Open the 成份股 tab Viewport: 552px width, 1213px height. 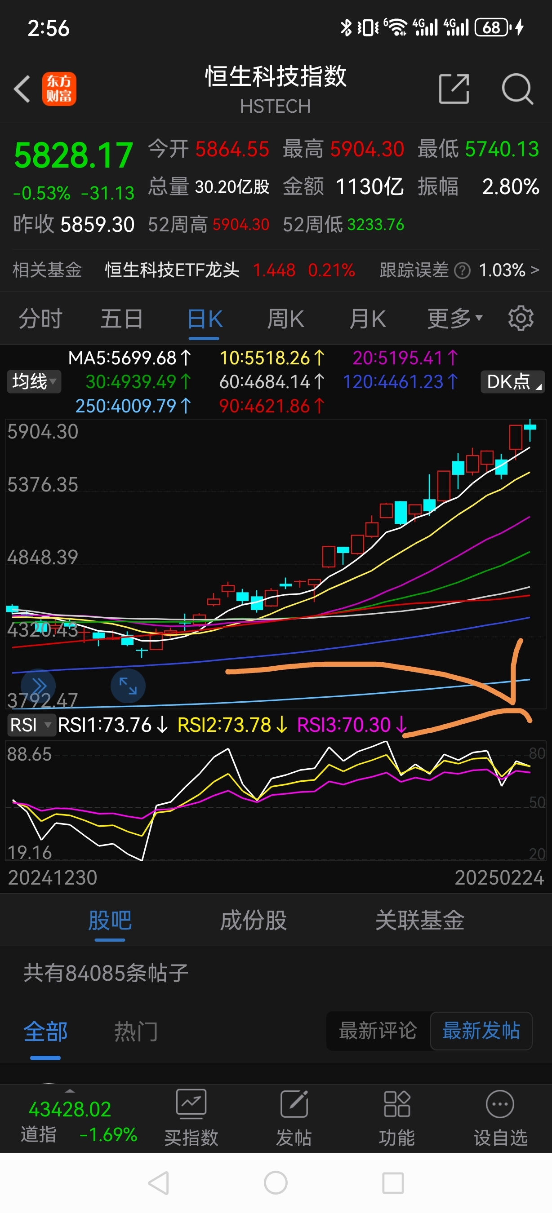[254, 920]
